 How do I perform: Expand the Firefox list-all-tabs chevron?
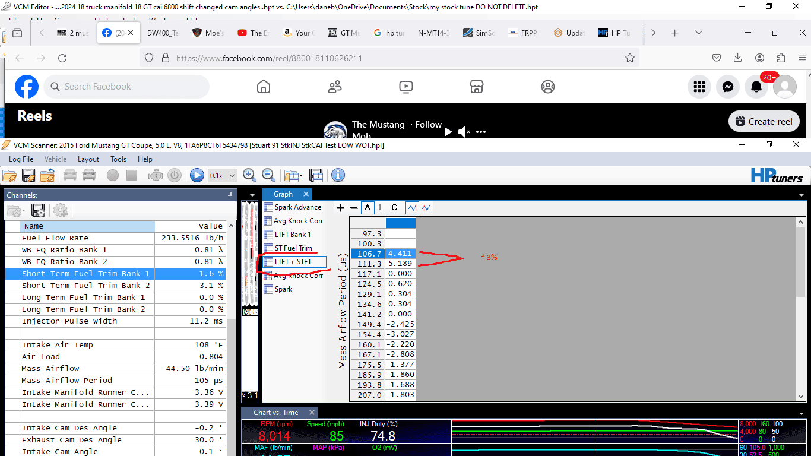tap(699, 33)
